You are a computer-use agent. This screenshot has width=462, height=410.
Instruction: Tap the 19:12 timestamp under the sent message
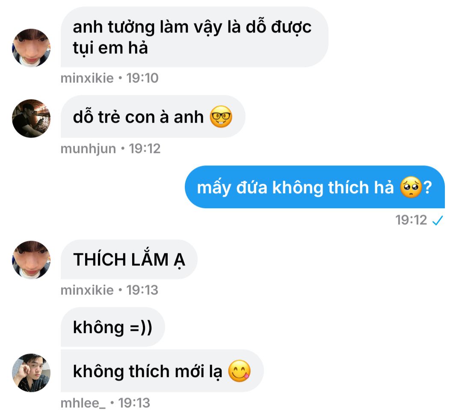(x=411, y=220)
